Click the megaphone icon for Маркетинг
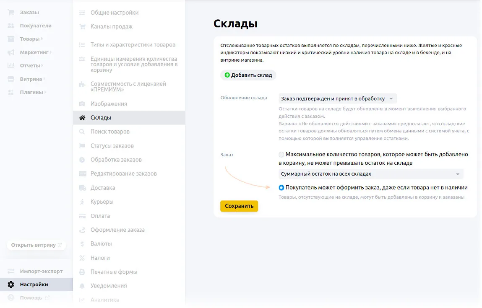This screenshot has height=308, width=482. coord(11,52)
